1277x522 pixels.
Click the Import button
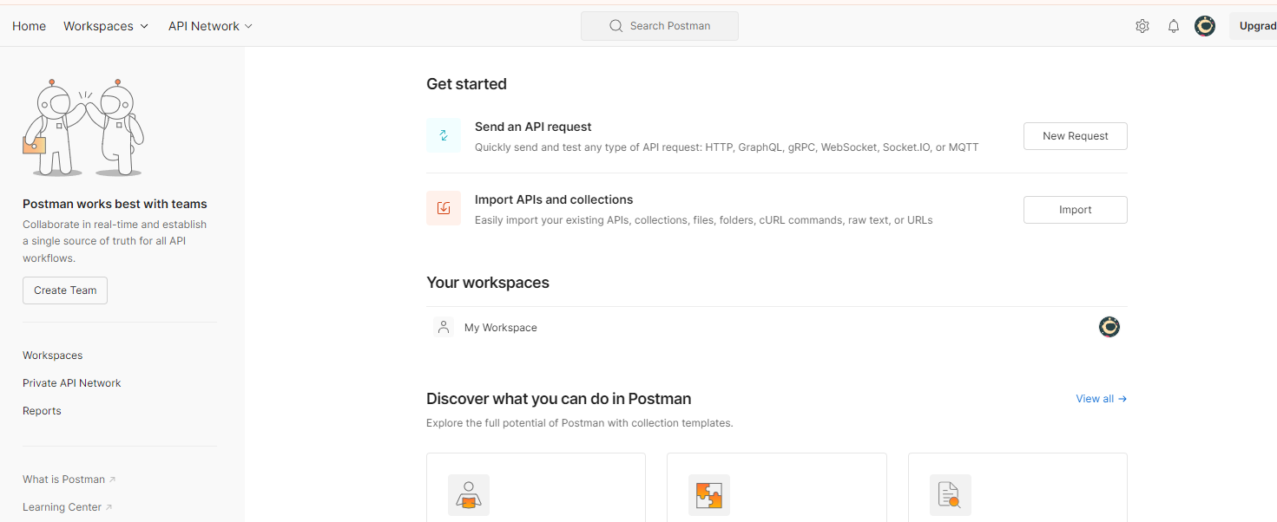(1076, 210)
